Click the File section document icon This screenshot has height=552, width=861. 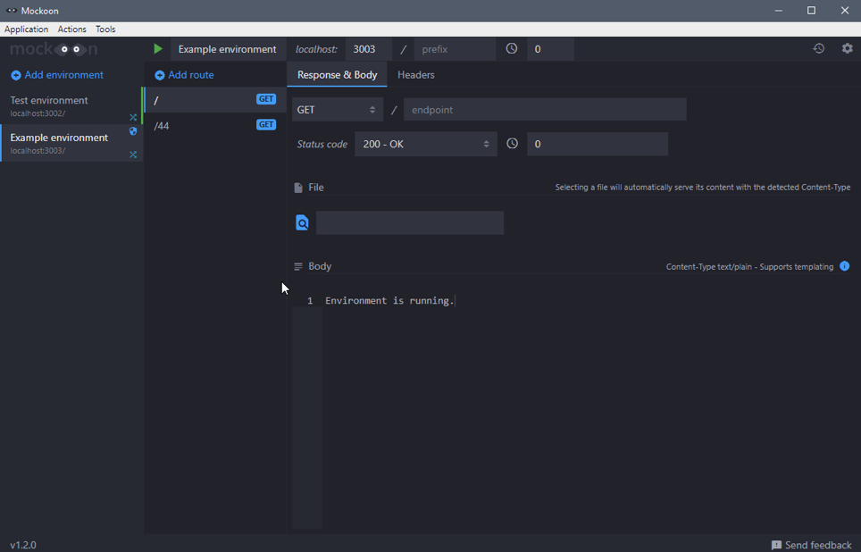(x=298, y=188)
